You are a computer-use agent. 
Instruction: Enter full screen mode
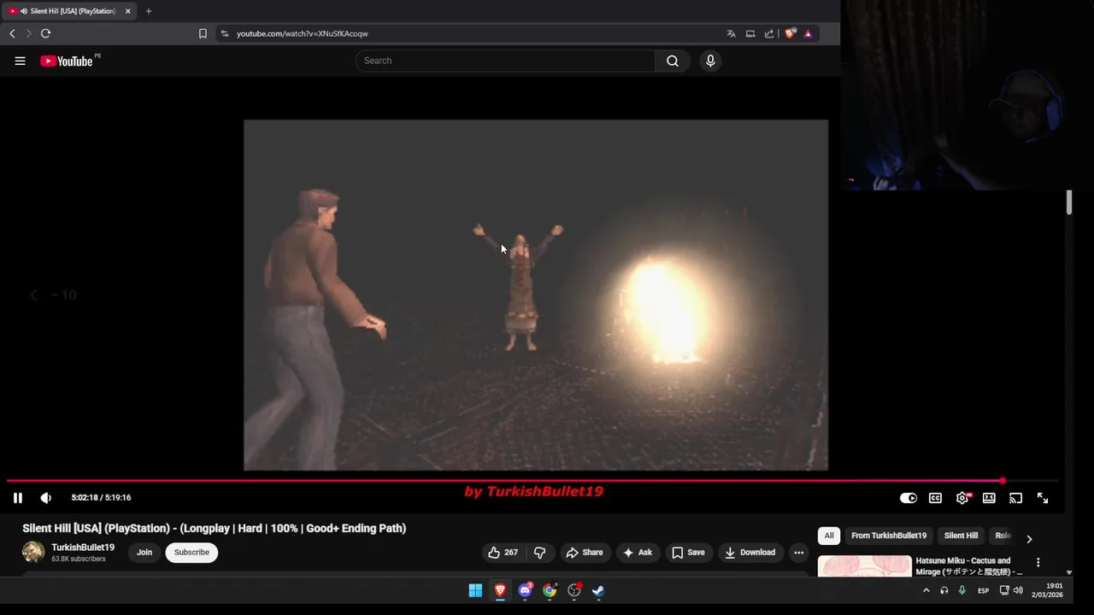pyautogui.click(x=1043, y=498)
